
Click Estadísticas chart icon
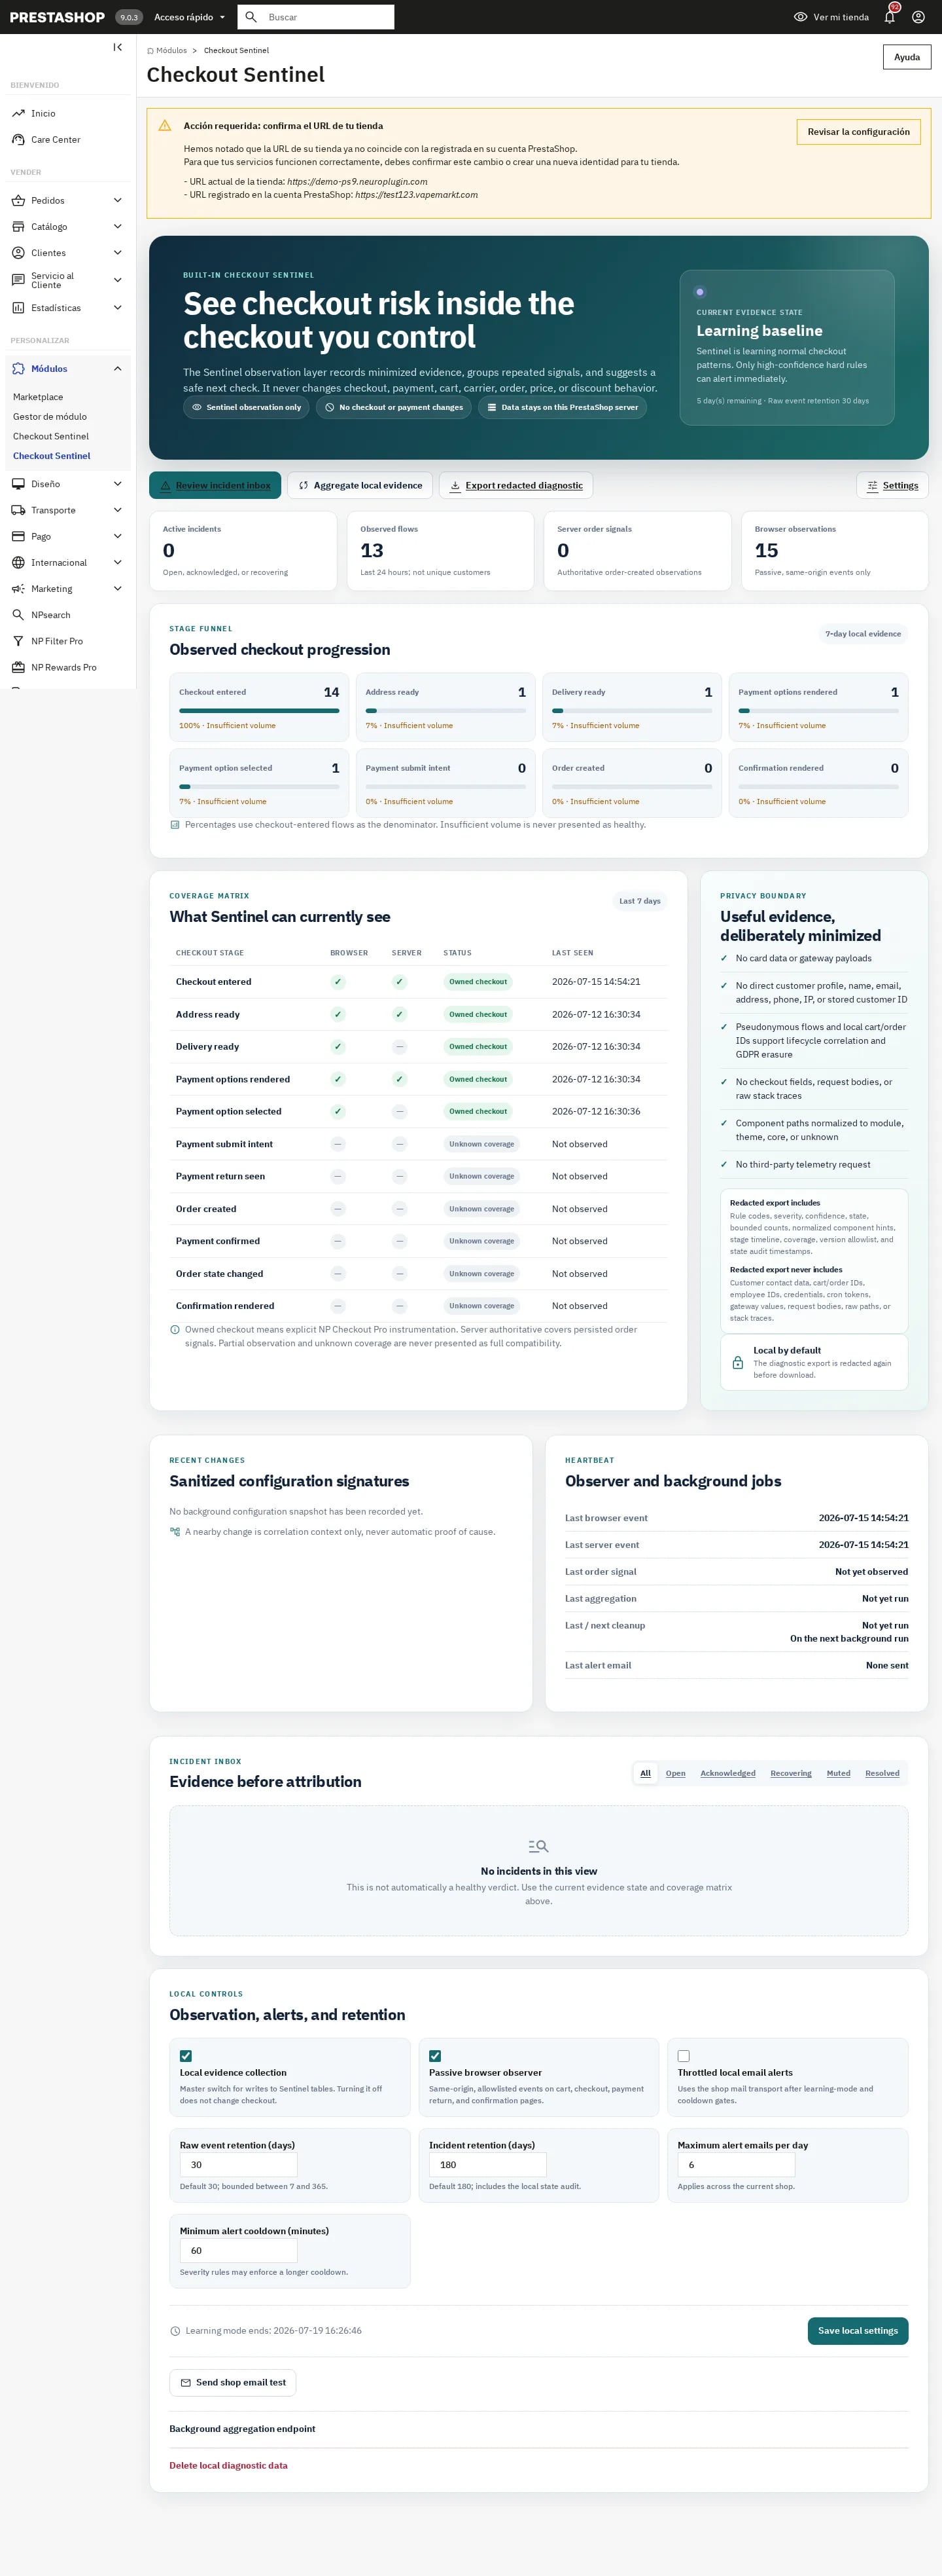pos(18,308)
